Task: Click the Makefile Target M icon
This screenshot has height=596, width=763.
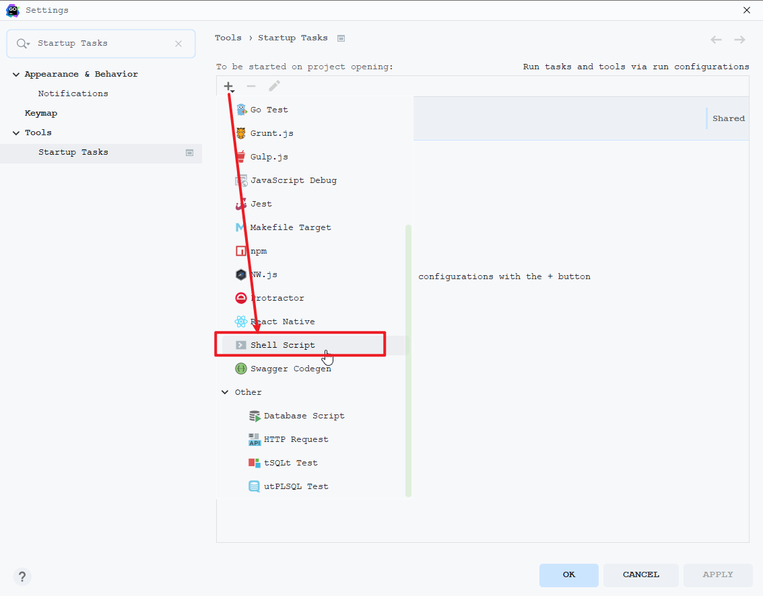Action: pyautogui.click(x=240, y=227)
